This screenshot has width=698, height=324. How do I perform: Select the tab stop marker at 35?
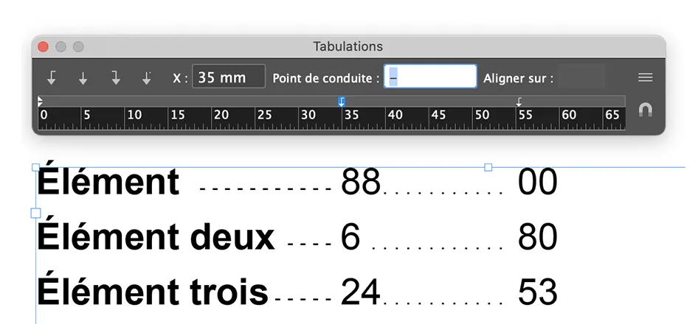tap(342, 102)
